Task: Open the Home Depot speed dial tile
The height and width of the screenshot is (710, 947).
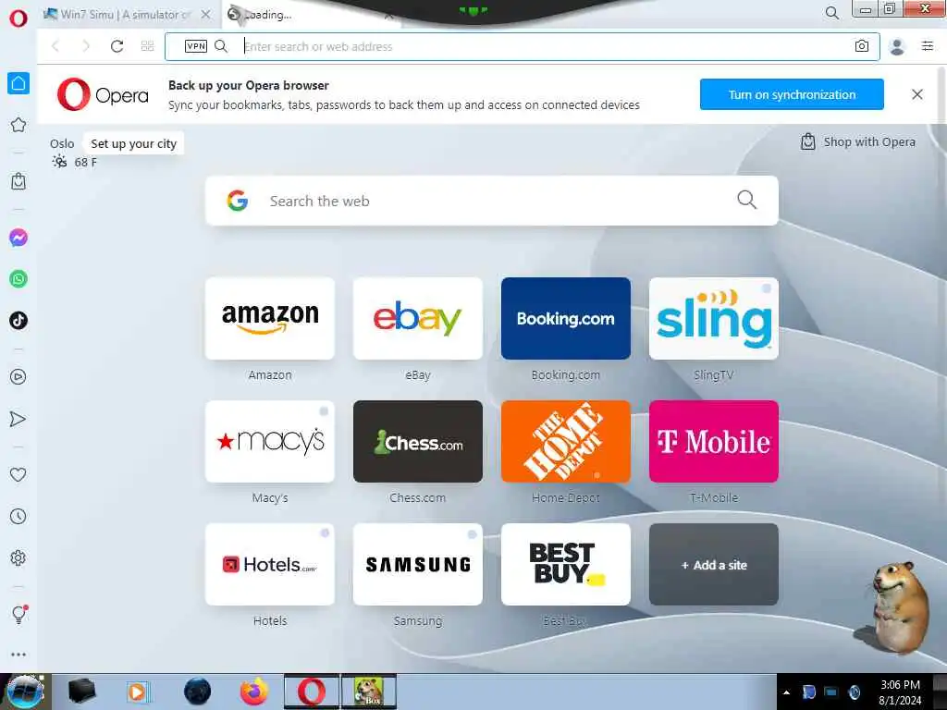Action: (566, 441)
